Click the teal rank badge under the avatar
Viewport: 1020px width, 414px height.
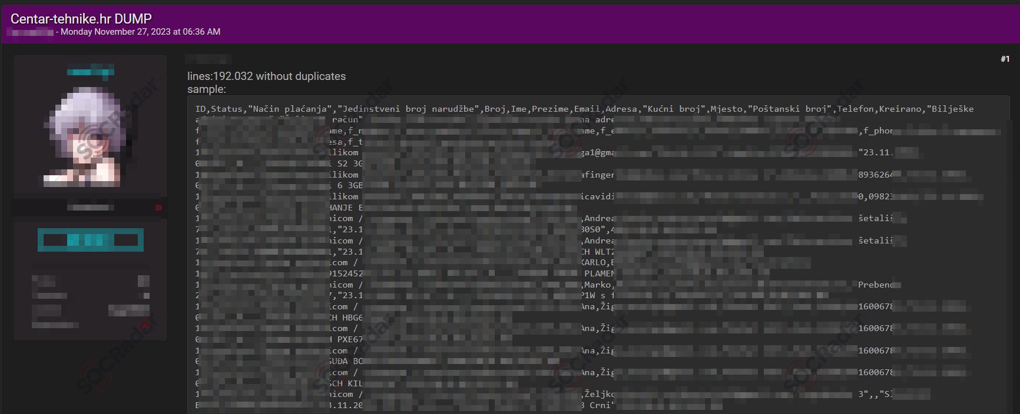tap(91, 240)
